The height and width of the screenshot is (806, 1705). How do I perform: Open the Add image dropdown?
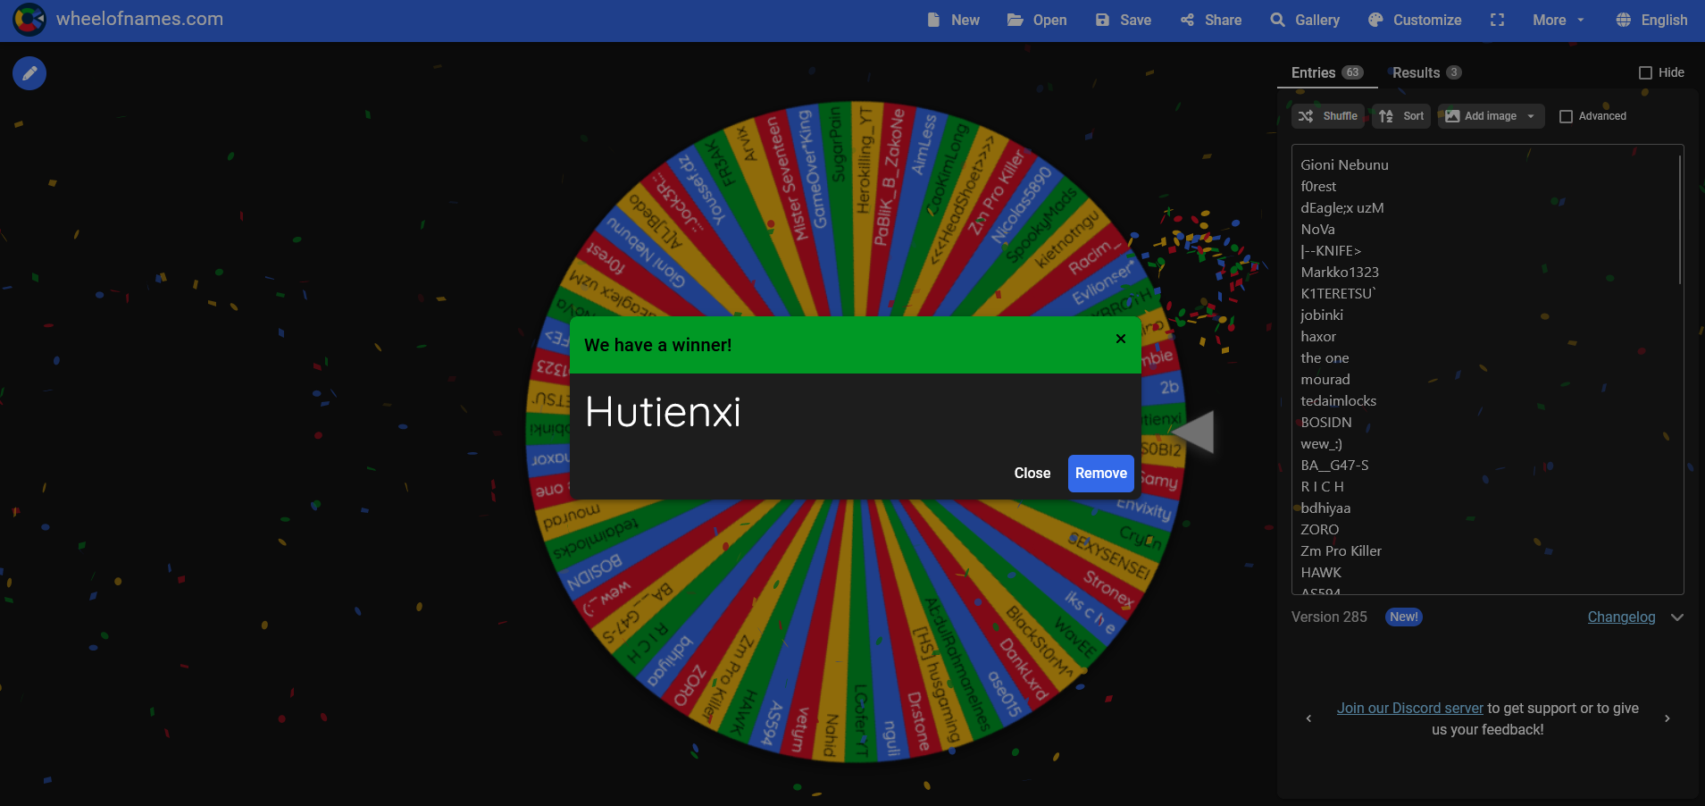click(x=1490, y=116)
